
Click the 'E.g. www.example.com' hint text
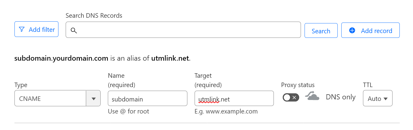pyautogui.click(x=226, y=111)
